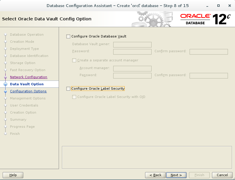Maximize the Database Configuration Assistant window
The height and width of the screenshot is (180, 235).
tap(218, 6)
